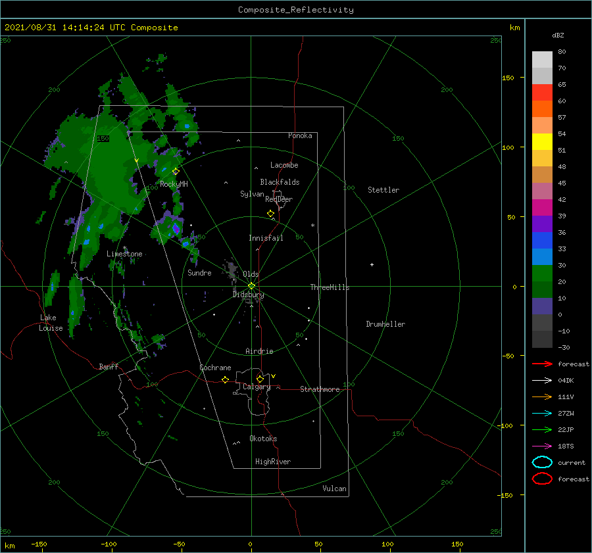Pick the blue 33-36 dBZ color block
Viewport: 592px width, 553px height.
[542, 241]
